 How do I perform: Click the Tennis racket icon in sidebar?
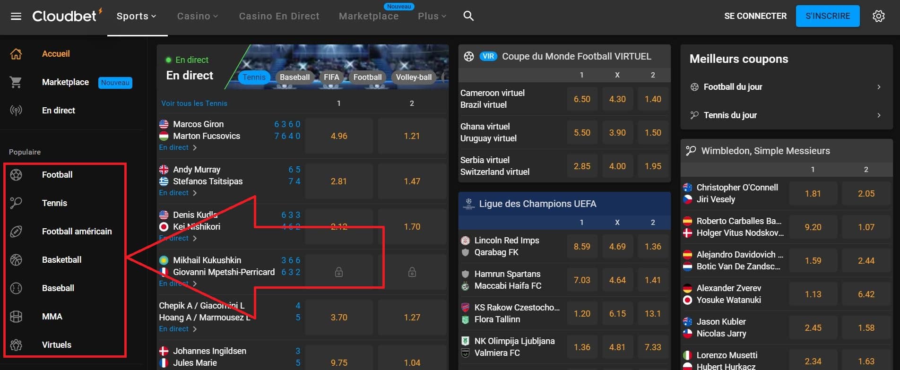(x=16, y=203)
